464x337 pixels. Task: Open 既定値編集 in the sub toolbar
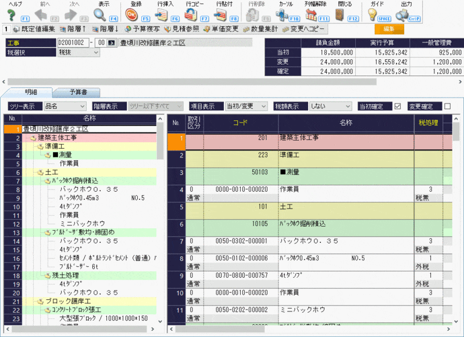click(34, 29)
